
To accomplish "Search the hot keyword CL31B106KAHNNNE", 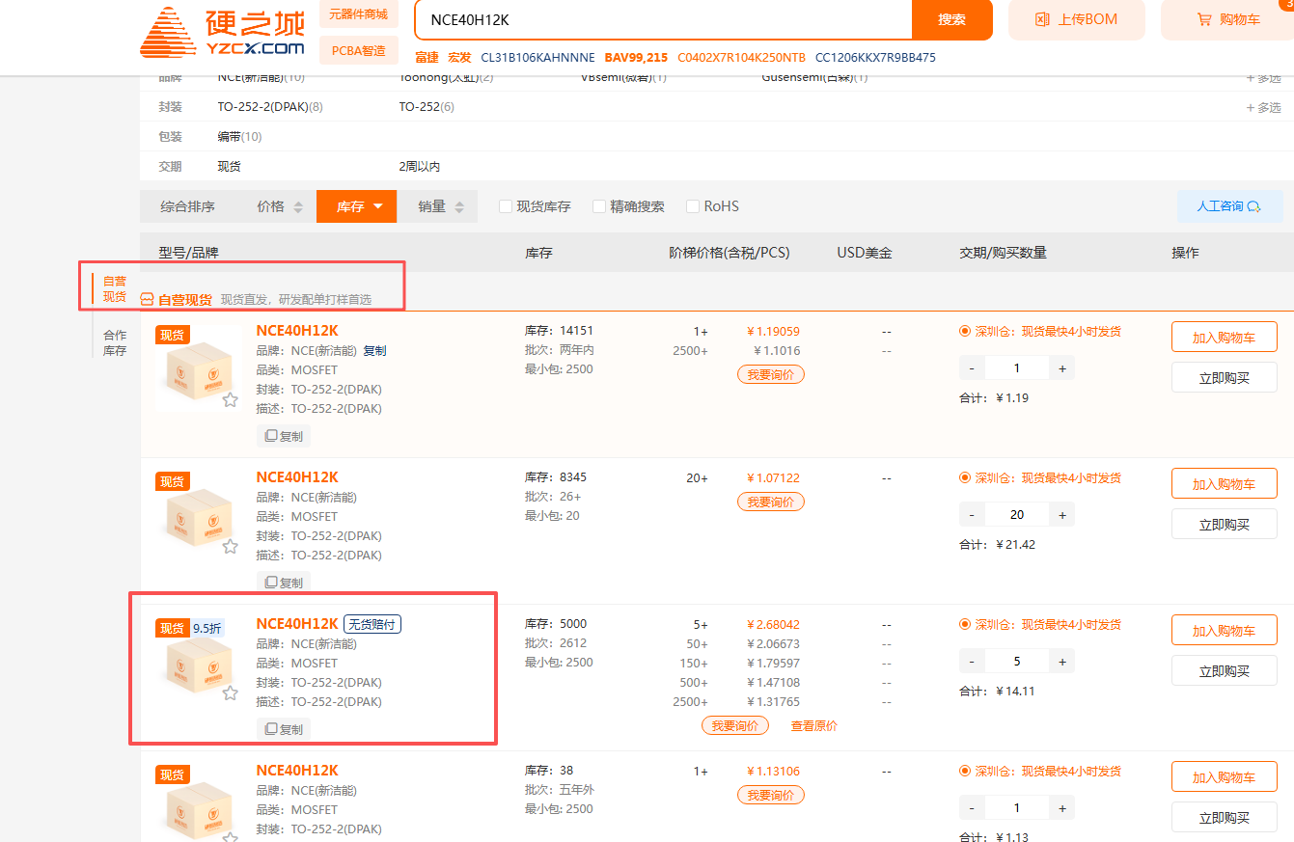I will click(x=537, y=57).
